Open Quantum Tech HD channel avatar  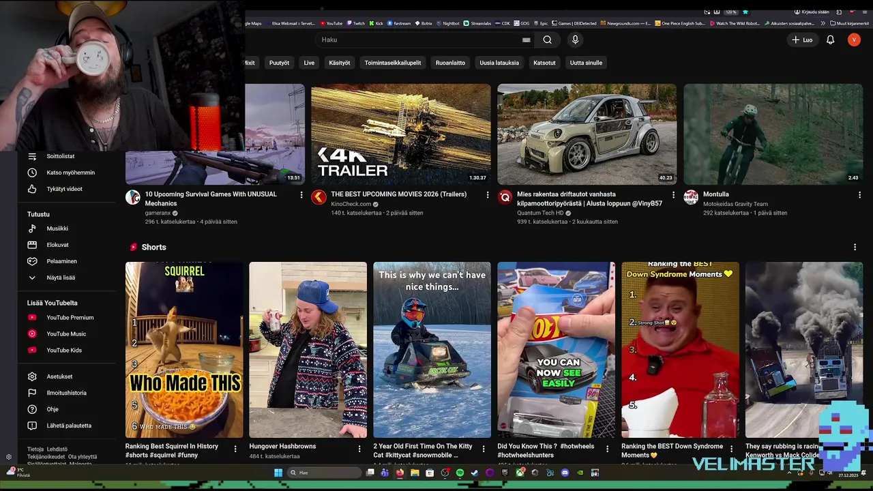[x=505, y=197]
